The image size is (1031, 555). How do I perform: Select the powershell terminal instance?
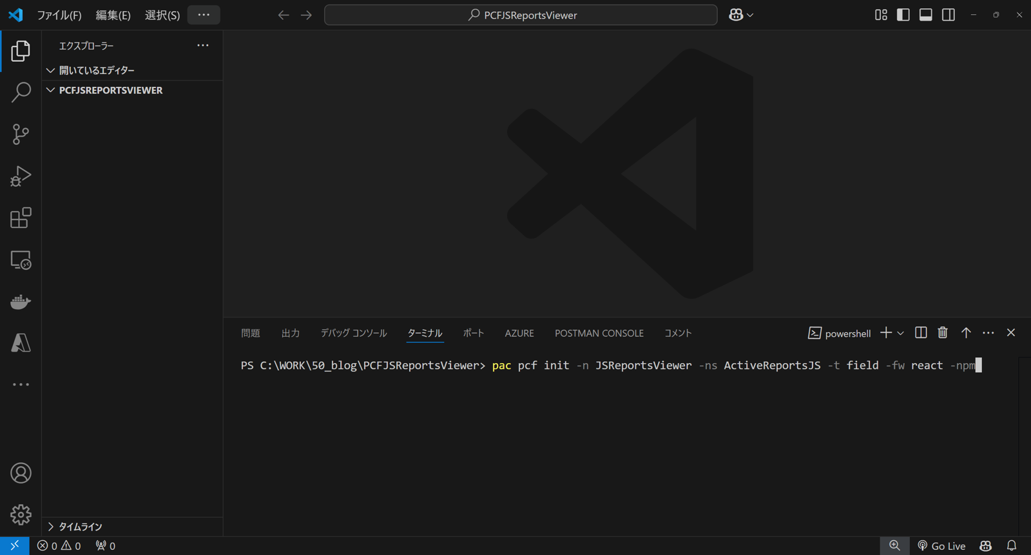click(x=839, y=333)
